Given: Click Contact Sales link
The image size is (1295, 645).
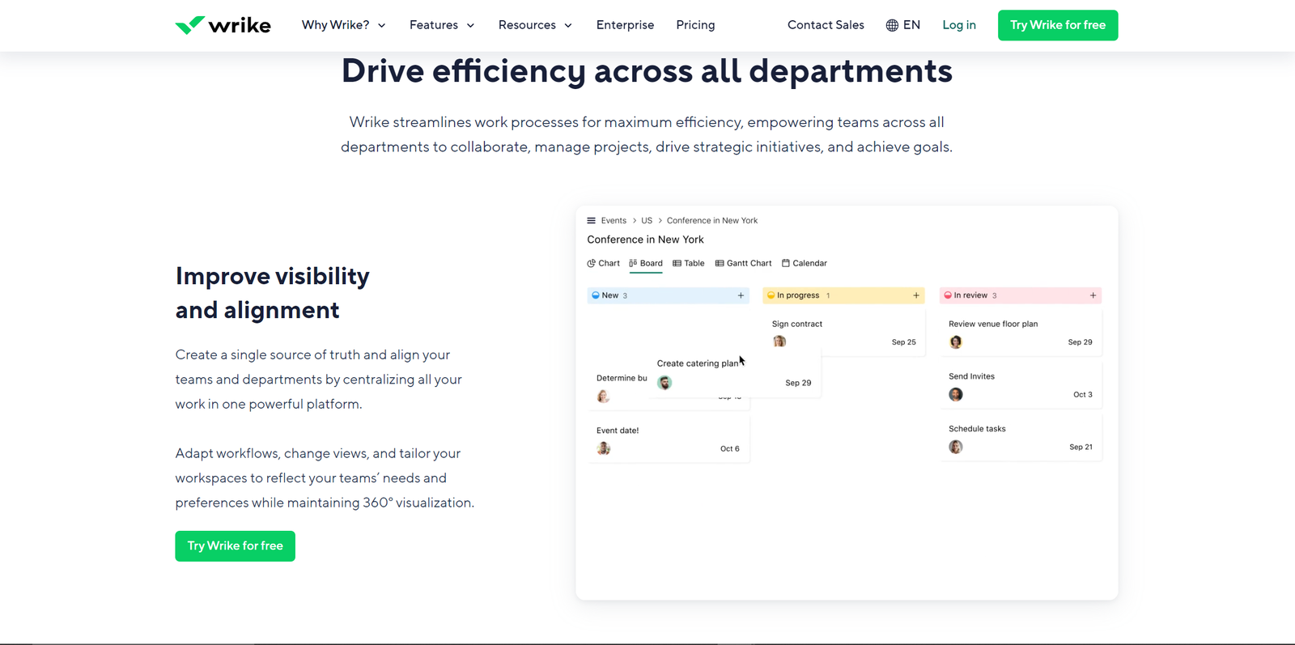Looking at the screenshot, I should click(826, 25).
